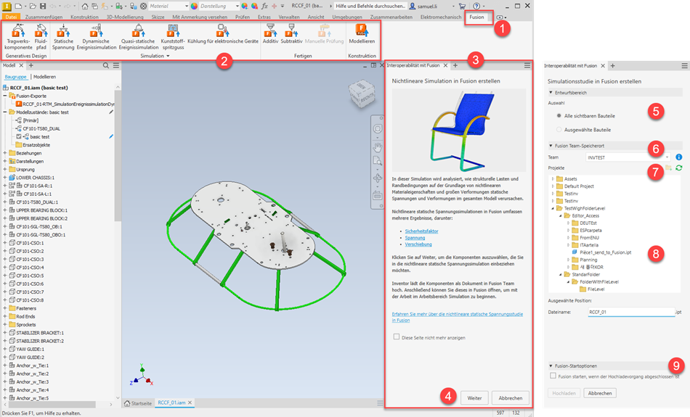Click the Dateiname input field

631,312
